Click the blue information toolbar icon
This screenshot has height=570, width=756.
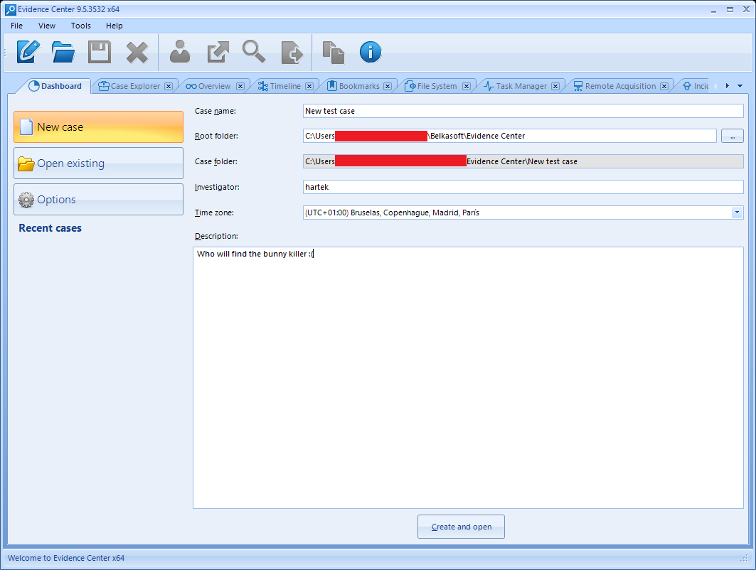point(370,52)
